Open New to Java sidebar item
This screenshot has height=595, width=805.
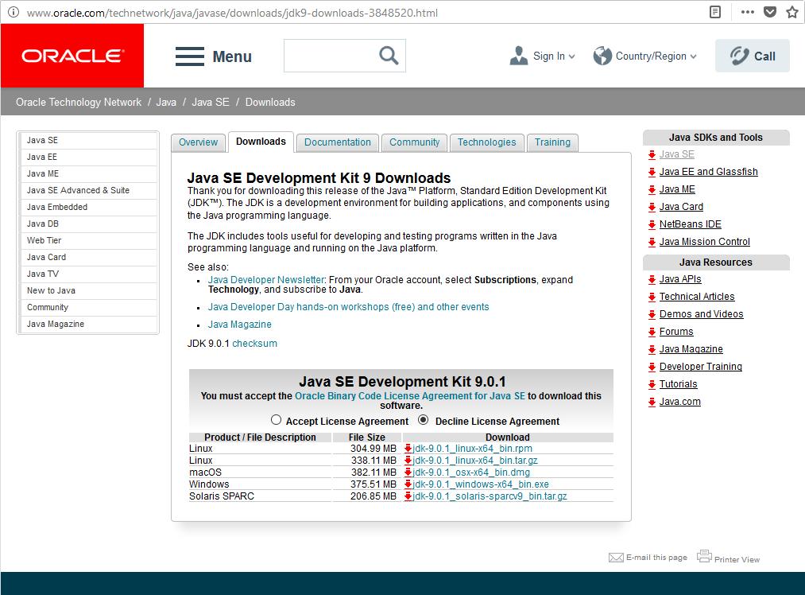pos(87,291)
